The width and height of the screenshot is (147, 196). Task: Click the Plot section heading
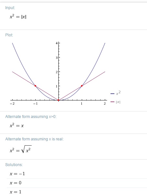[x=9, y=35]
